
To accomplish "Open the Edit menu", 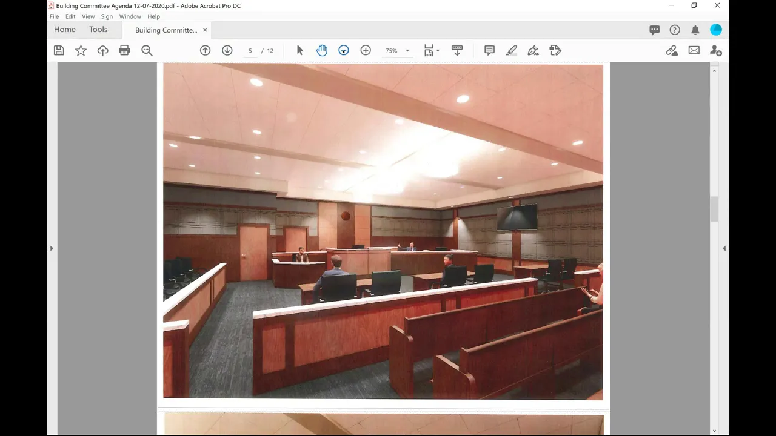I will pos(70,16).
